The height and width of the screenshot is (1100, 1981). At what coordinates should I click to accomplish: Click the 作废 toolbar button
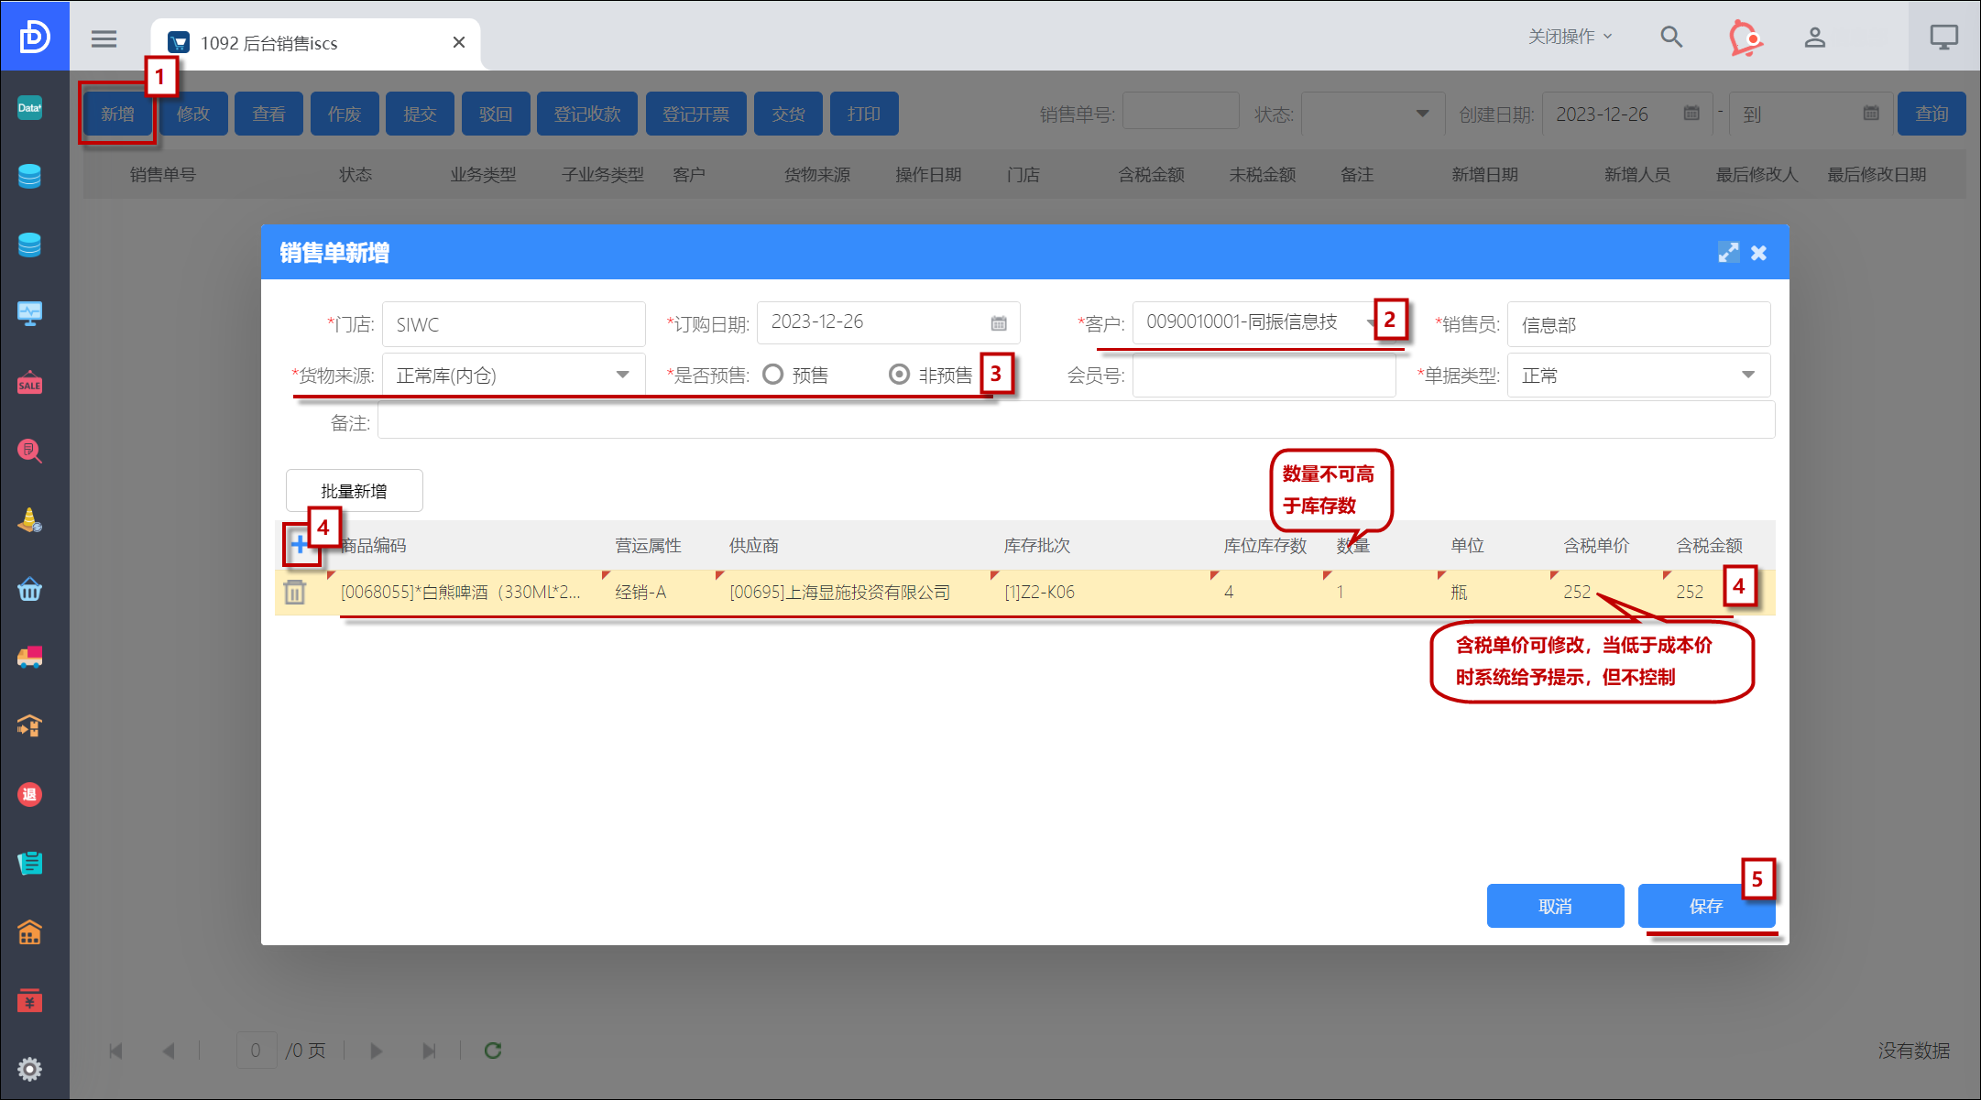(x=345, y=114)
